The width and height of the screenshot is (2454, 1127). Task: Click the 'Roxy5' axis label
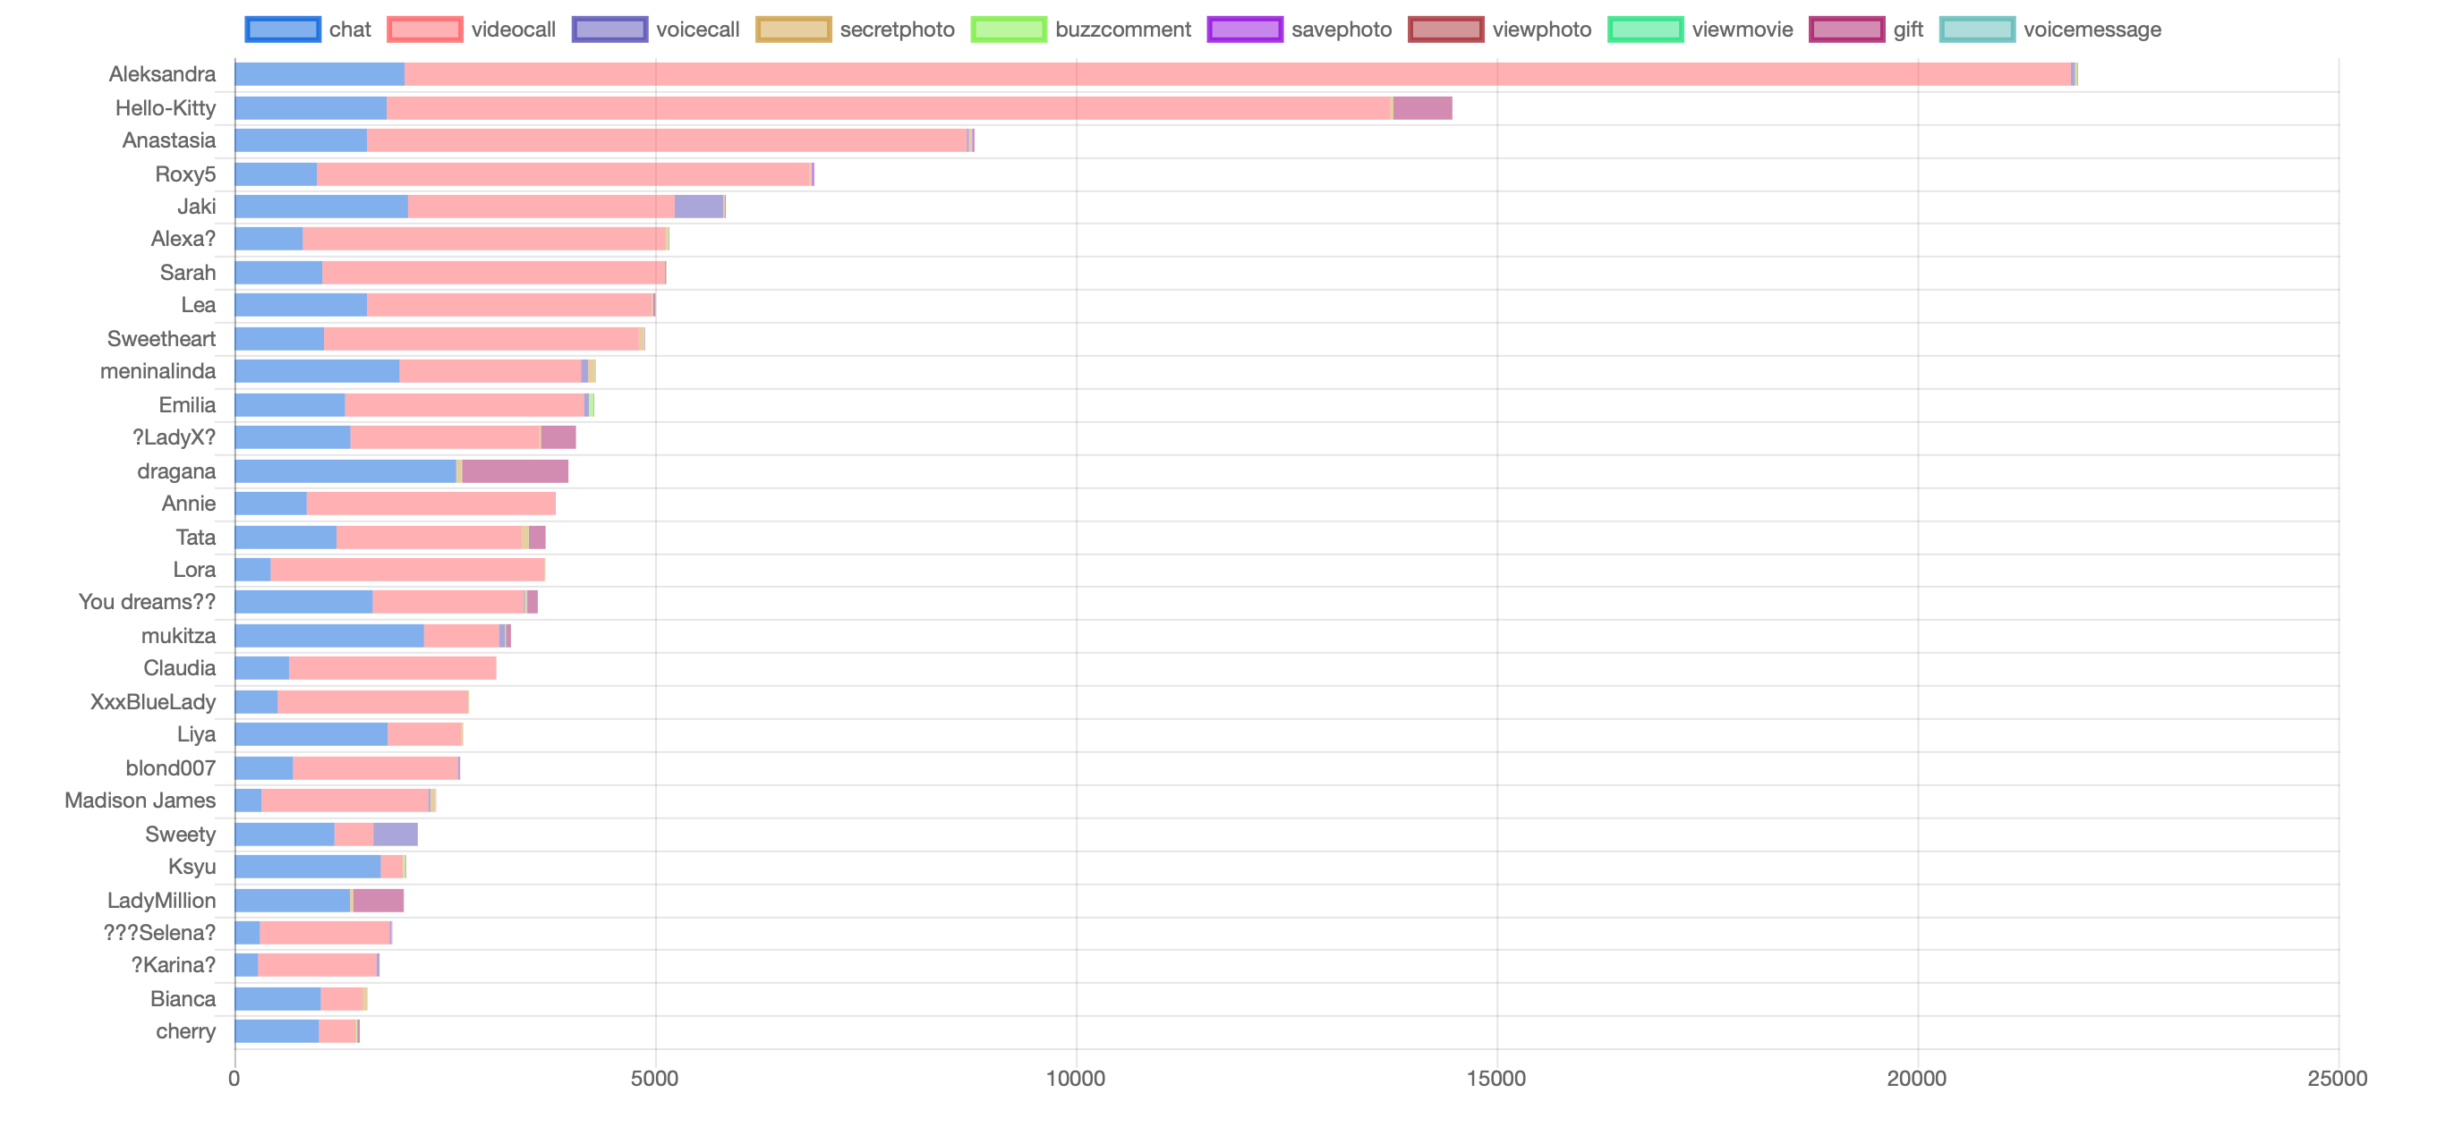tap(186, 174)
